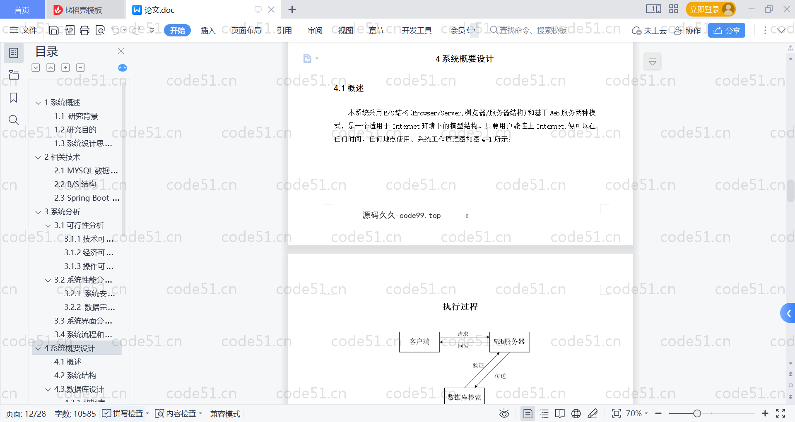Click the Undo arrow icon
The image size is (795, 422).
(116, 30)
